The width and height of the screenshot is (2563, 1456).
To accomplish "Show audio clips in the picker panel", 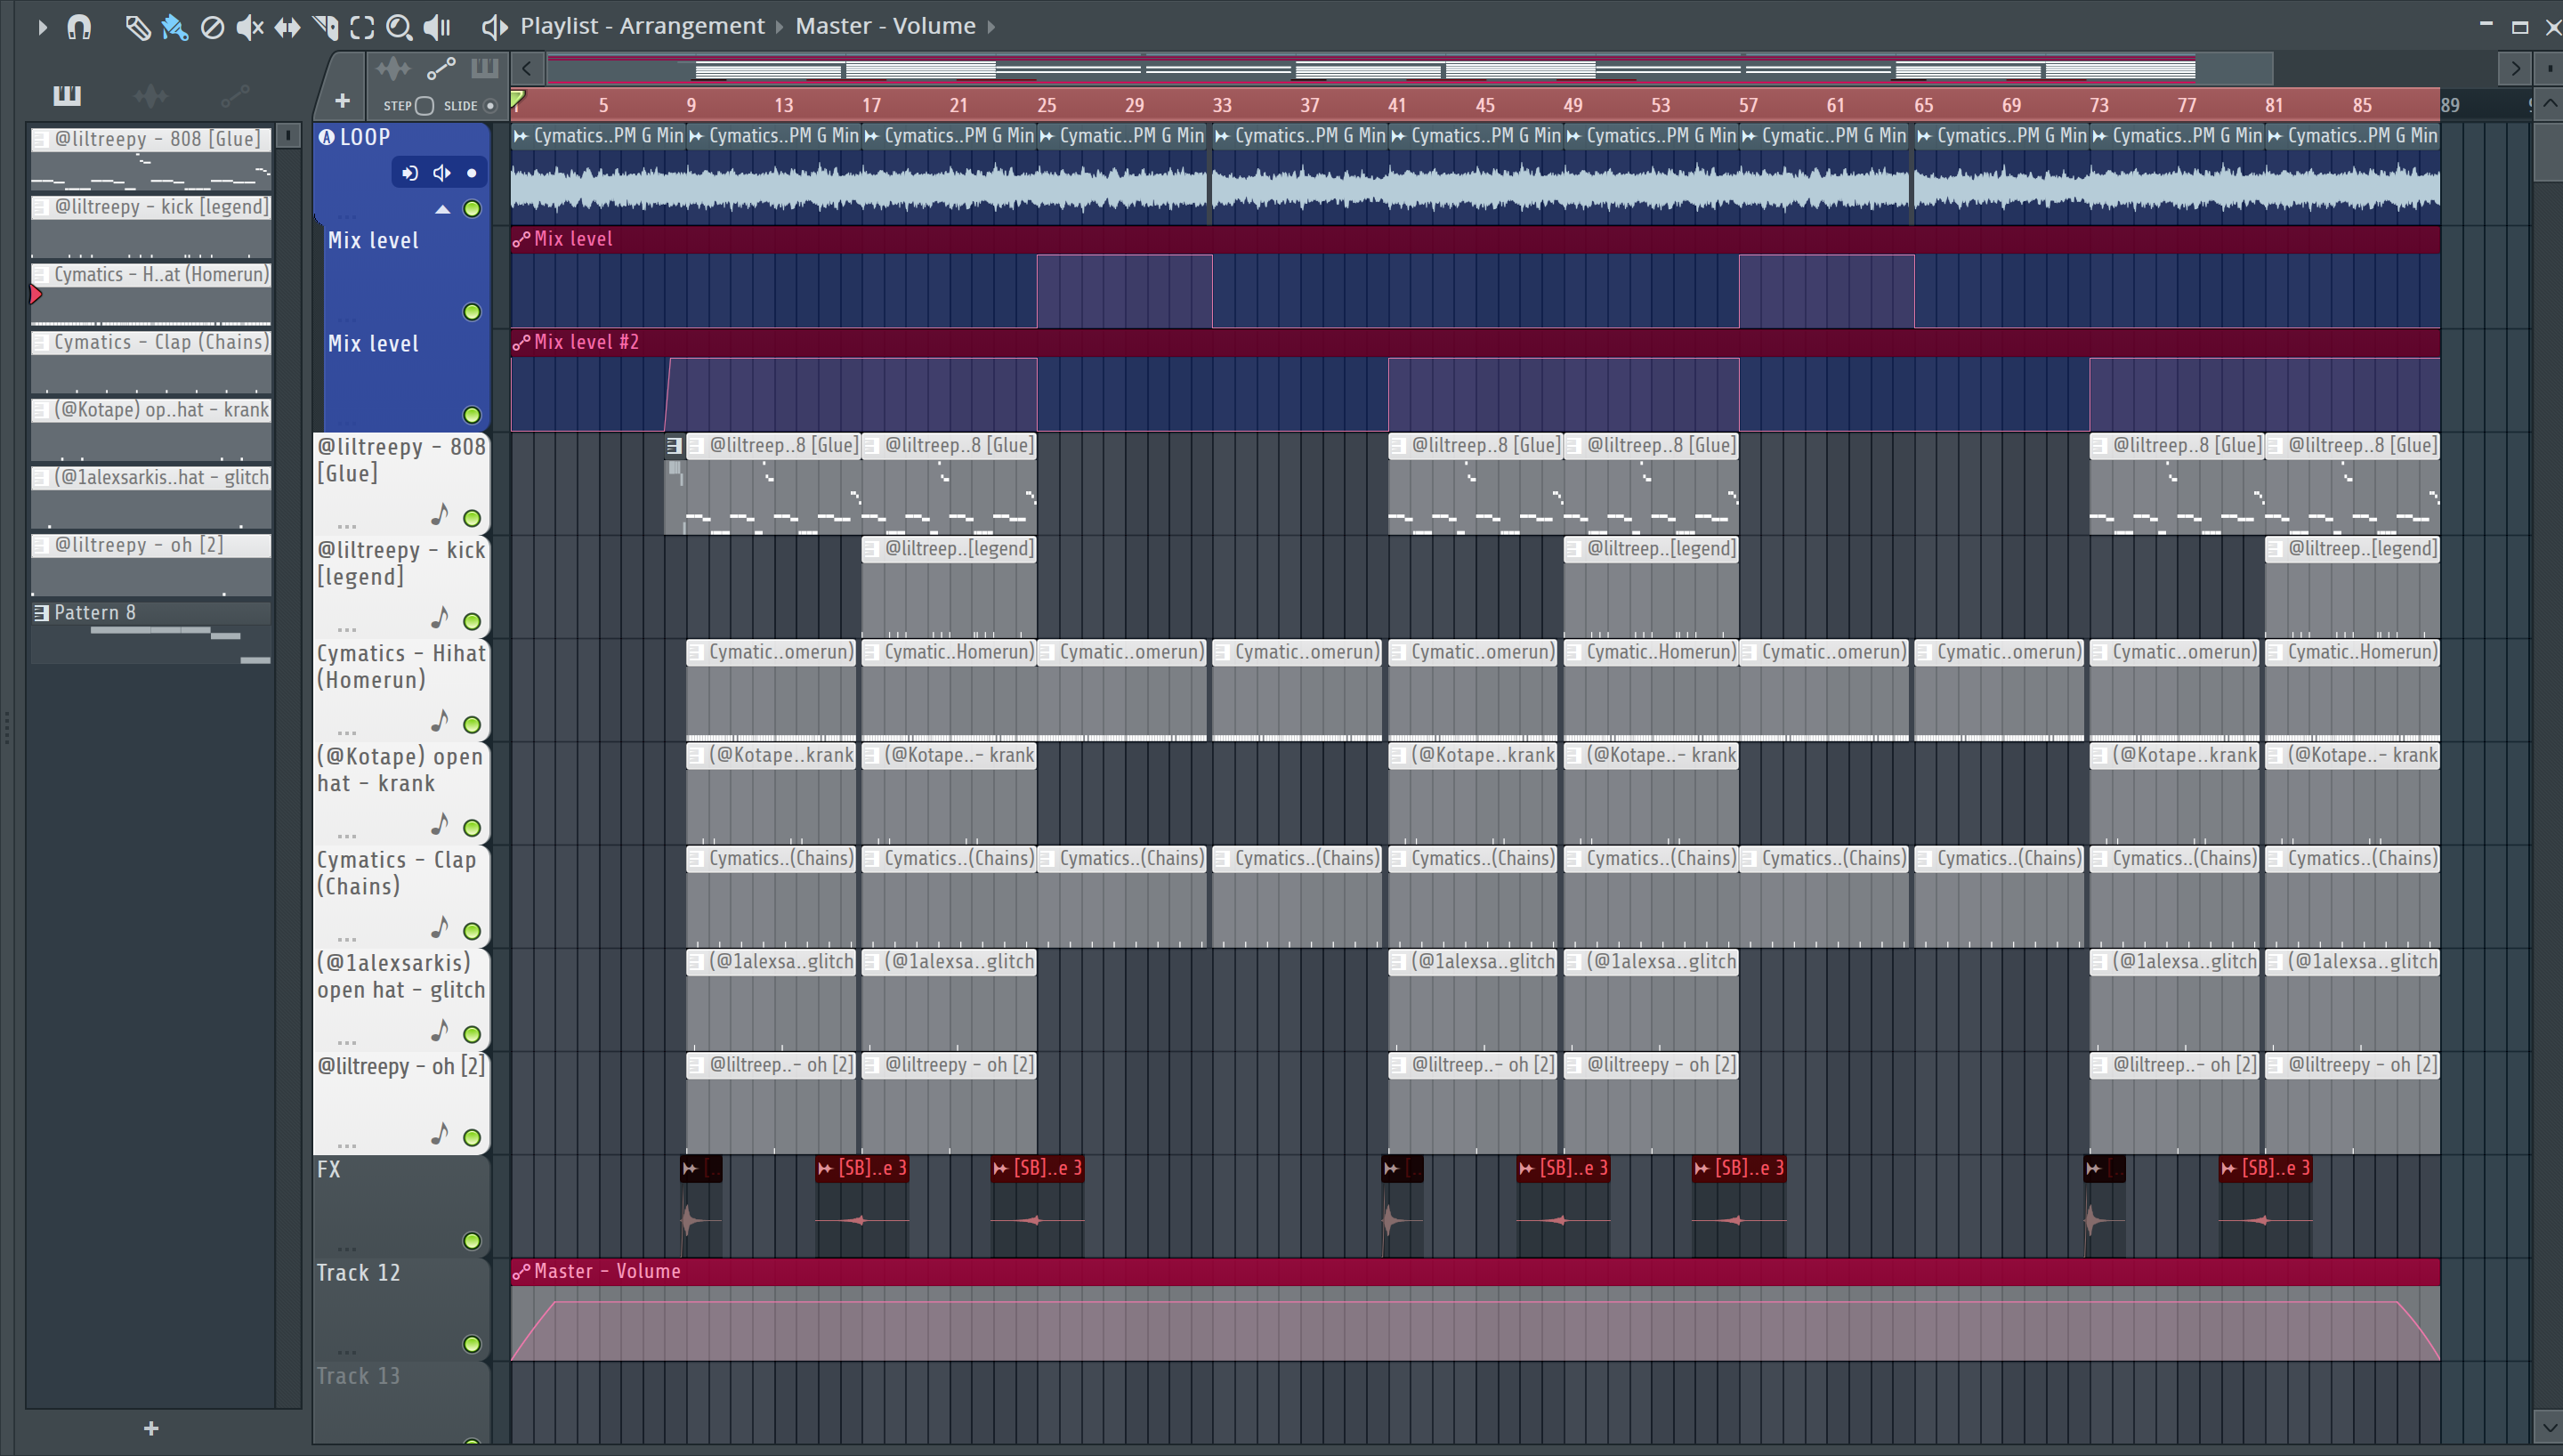I will pyautogui.click(x=151, y=95).
